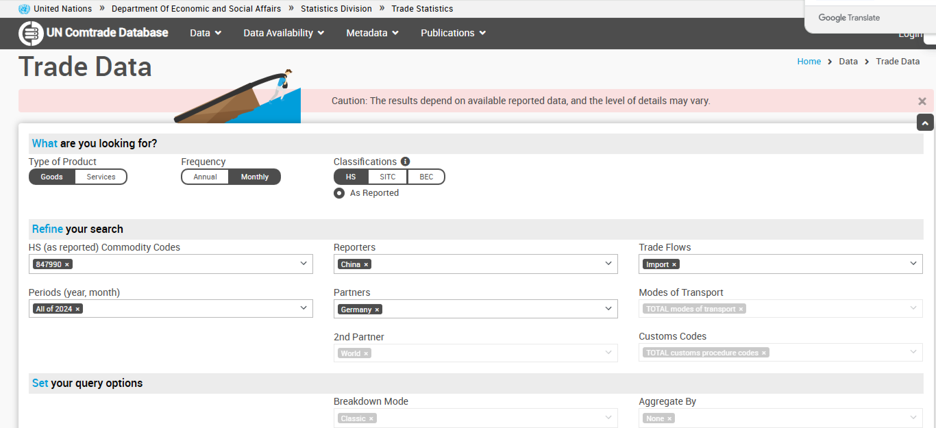Remove the All of 2024 period tag
The width and height of the screenshot is (936, 428).
78,309
